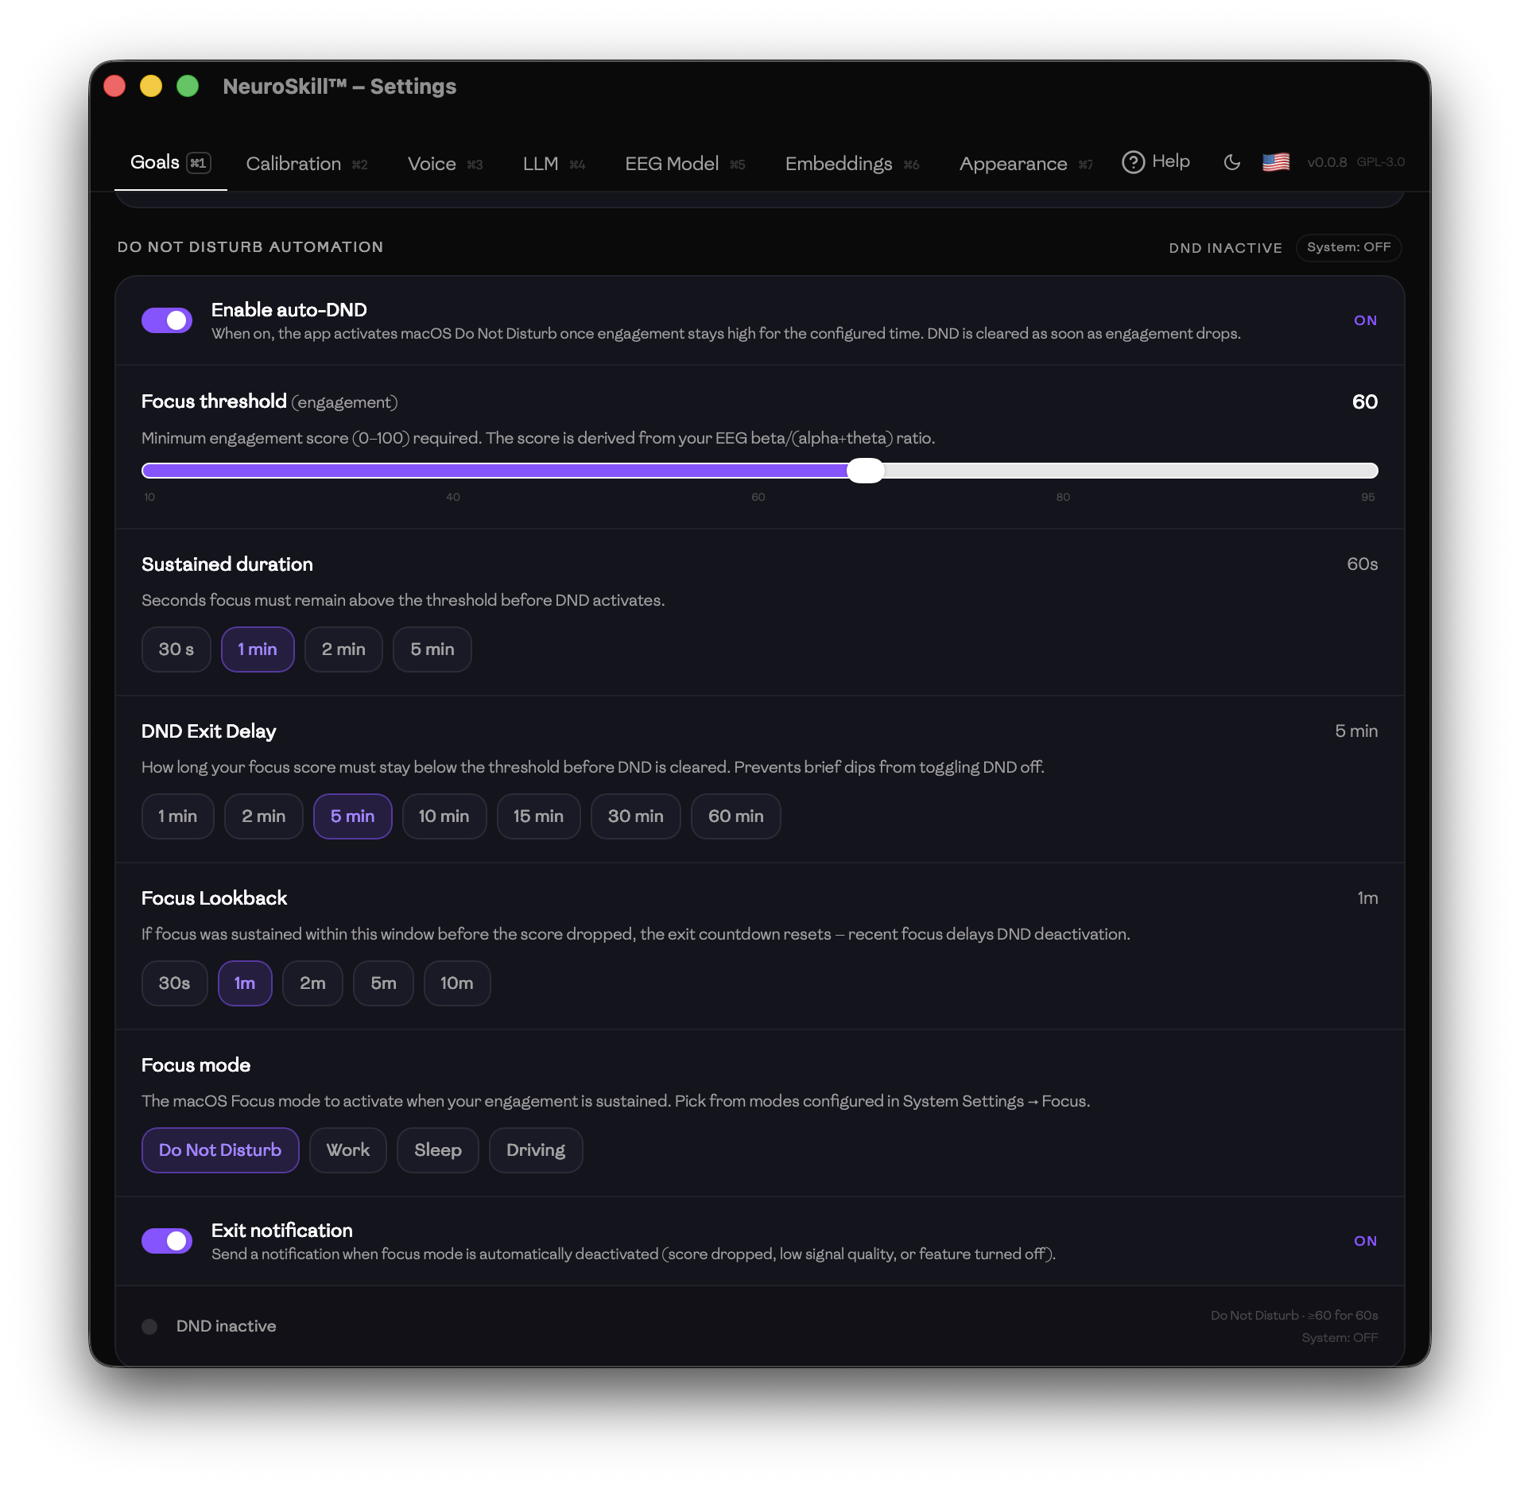Disable the Enable auto-DND toggle

(167, 320)
